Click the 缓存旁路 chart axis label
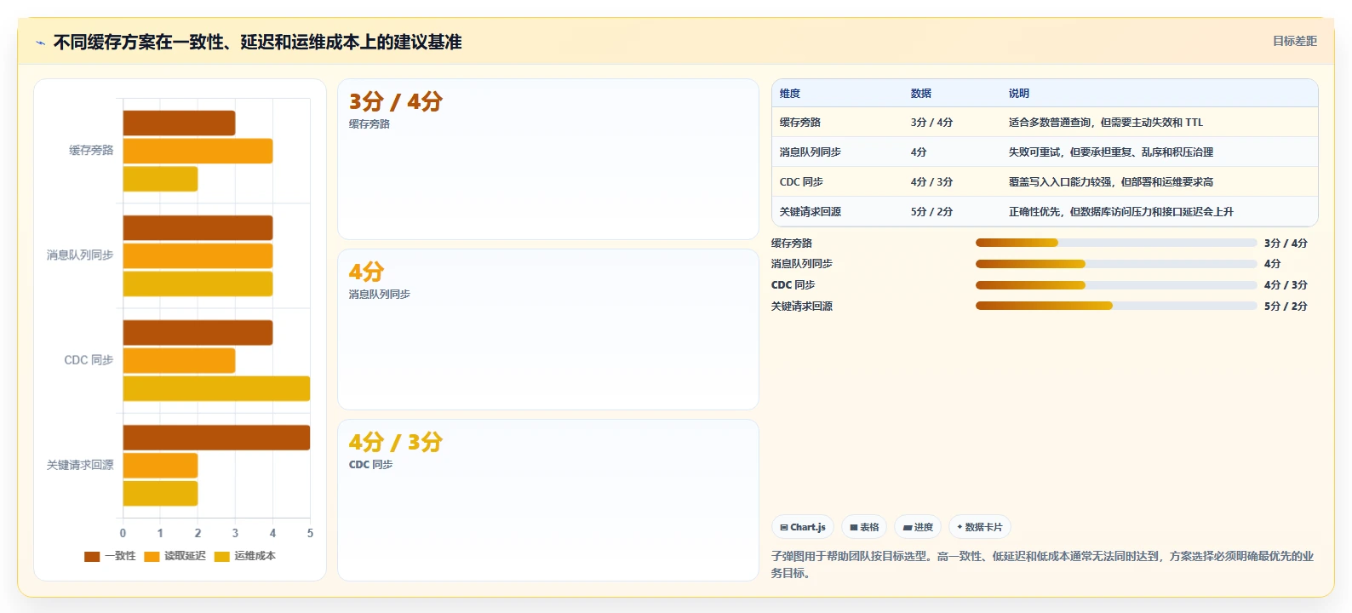 (x=91, y=151)
